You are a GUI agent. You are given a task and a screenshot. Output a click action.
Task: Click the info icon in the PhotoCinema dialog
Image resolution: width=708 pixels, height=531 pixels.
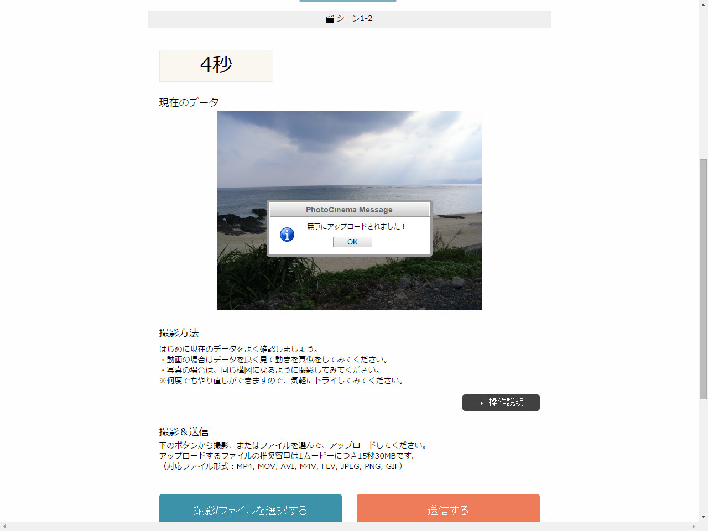click(x=287, y=234)
